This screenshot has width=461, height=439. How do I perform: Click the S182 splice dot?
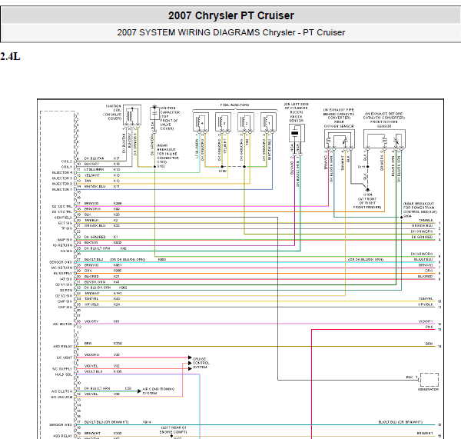154,167
